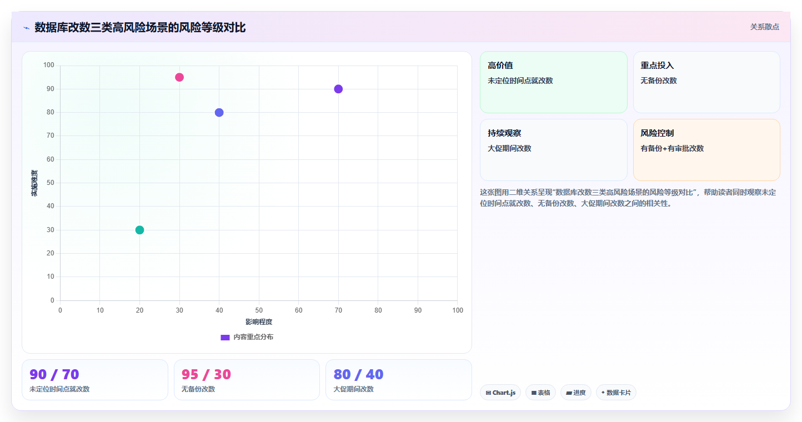
Task: Click the 内容重点分布 legend label
Action: point(253,337)
